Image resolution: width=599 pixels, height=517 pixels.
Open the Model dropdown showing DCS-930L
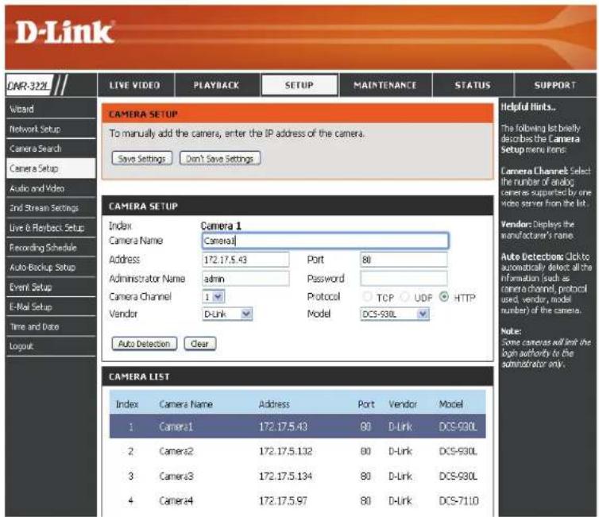[x=395, y=314]
